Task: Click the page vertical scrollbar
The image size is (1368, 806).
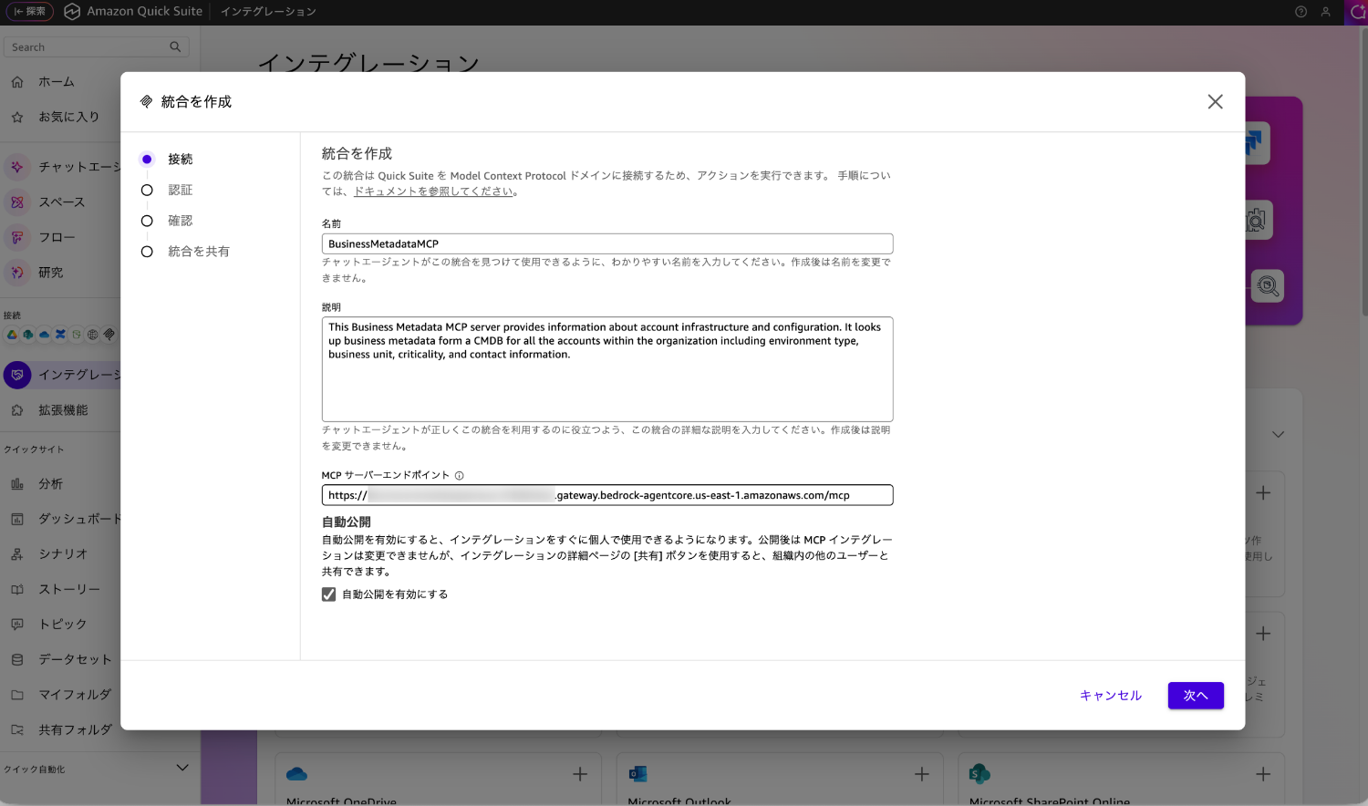Action: (x=1363, y=173)
